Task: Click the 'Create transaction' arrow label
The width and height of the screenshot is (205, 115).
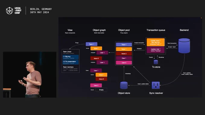Action: click(139, 43)
